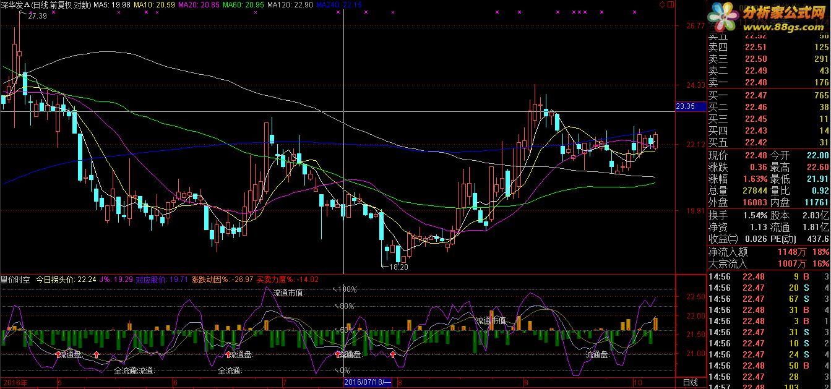Click the 最低 21.91 quote field
Viewport: 831px width, 389px height.
799,179
